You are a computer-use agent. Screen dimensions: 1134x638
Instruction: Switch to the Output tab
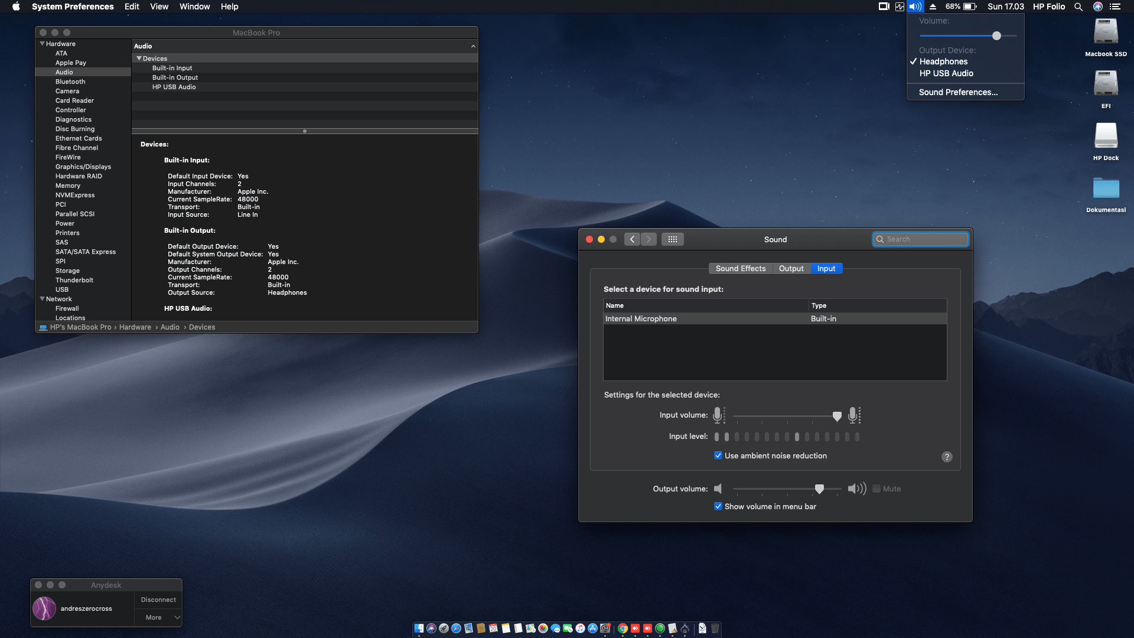[791, 268]
